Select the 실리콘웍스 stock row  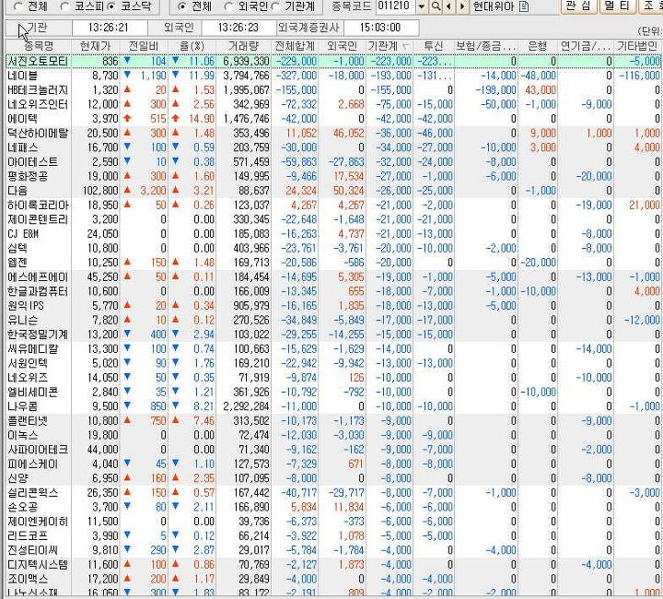[x=333, y=493]
